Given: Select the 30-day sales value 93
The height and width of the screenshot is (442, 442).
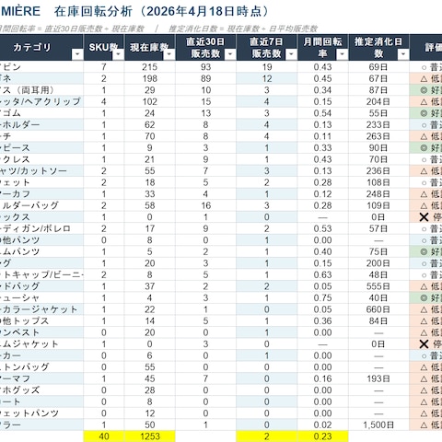Looking at the screenshot, I should [x=205, y=67].
